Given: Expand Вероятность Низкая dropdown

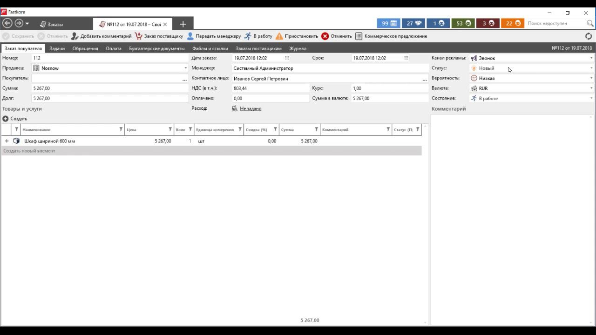Looking at the screenshot, I should pyautogui.click(x=591, y=78).
